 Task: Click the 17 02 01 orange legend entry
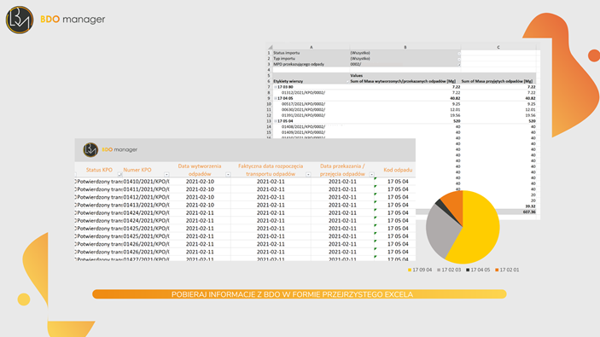tap(507, 270)
